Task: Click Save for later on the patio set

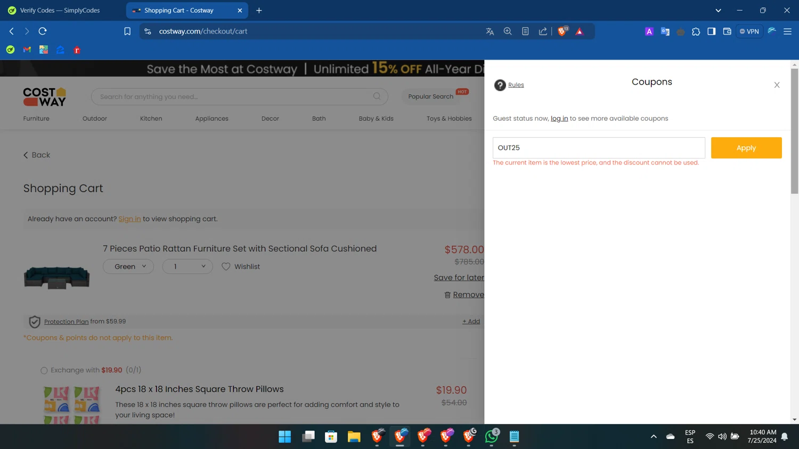Action: (459, 278)
